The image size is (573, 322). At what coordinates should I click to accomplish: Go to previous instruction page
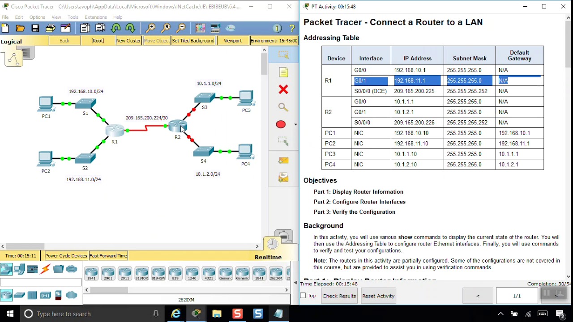tap(478, 296)
